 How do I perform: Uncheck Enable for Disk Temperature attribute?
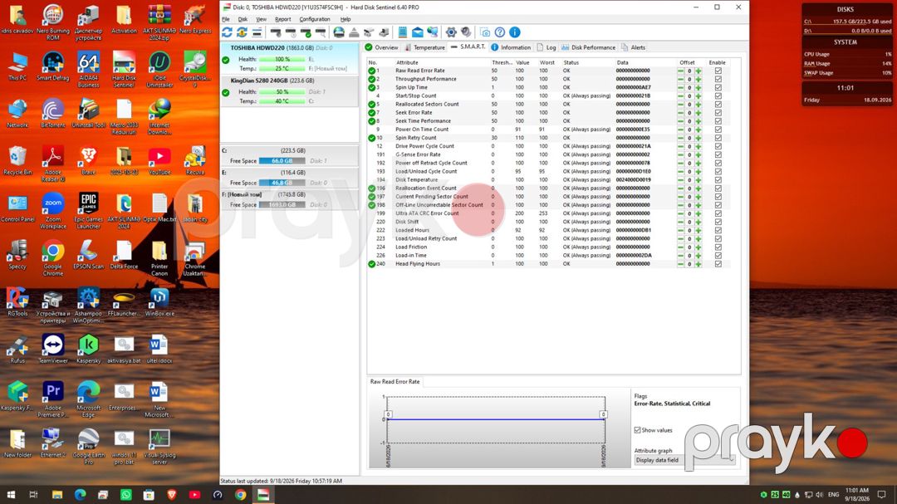(718, 179)
